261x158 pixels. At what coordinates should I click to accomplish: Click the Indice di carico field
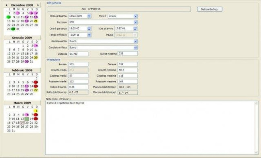pyautogui.click(x=78, y=87)
